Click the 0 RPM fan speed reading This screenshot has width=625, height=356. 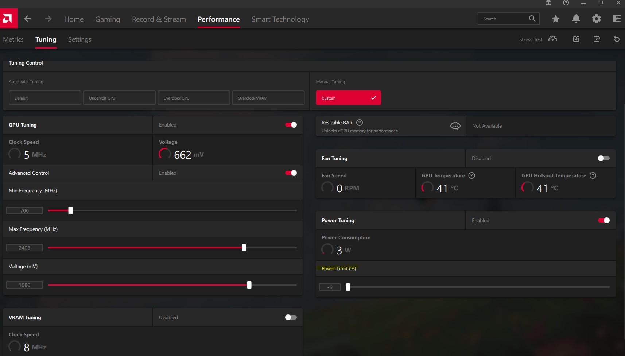click(x=348, y=188)
